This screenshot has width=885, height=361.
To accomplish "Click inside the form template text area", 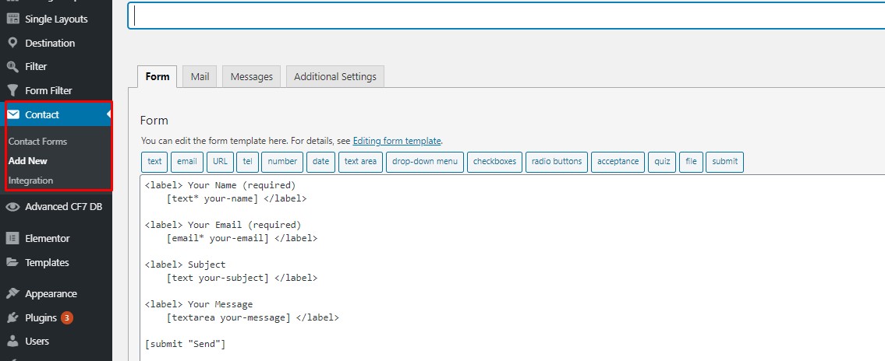I will click(x=512, y=268).
